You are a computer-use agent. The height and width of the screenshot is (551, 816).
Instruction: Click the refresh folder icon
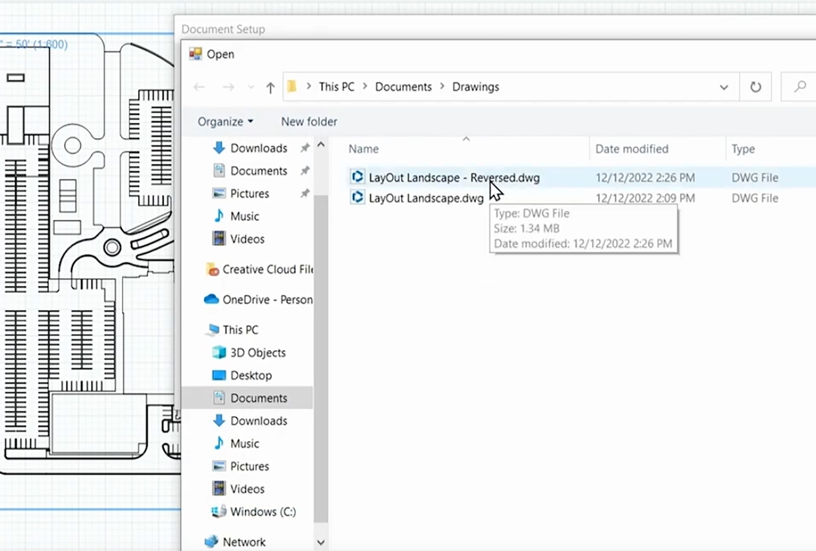pyautogui.click(x=755, y=87)
